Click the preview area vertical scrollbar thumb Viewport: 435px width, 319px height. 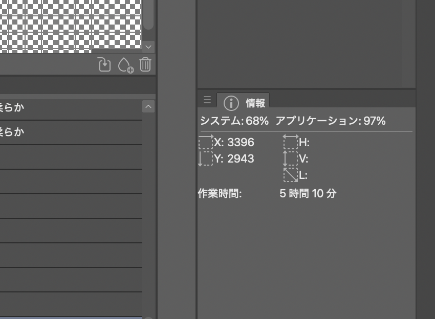(x=148, y=14)
